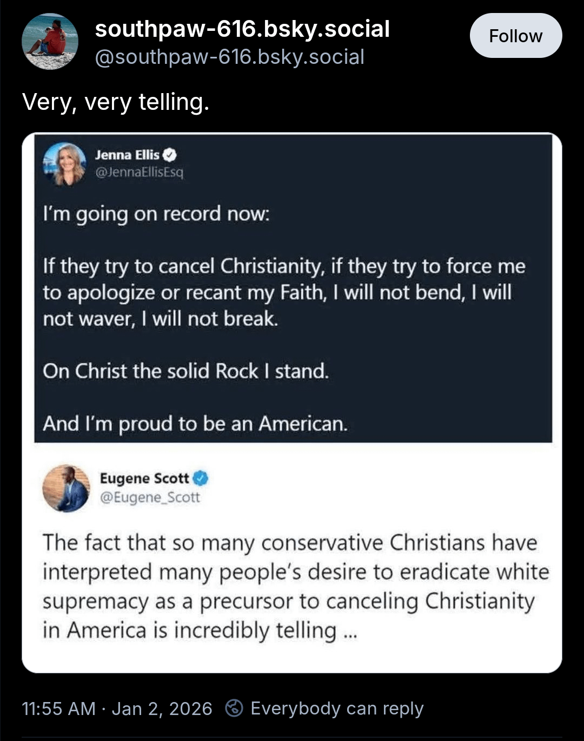Click Jenna Ellis's verified checkmark badge
584x741 pixels.
[170, 155]
